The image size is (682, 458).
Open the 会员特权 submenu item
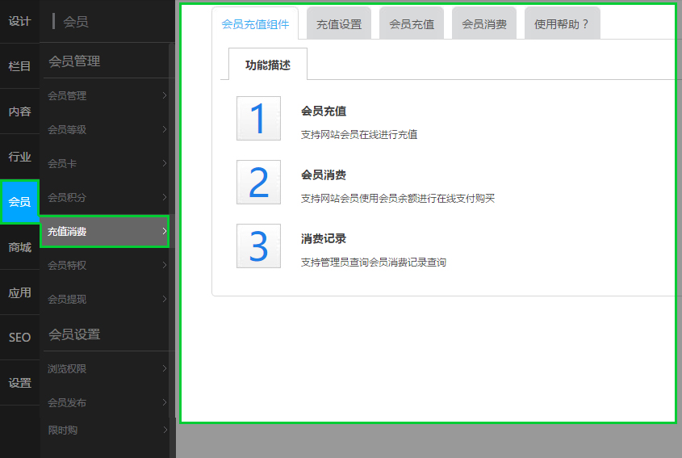pos(105,265)
